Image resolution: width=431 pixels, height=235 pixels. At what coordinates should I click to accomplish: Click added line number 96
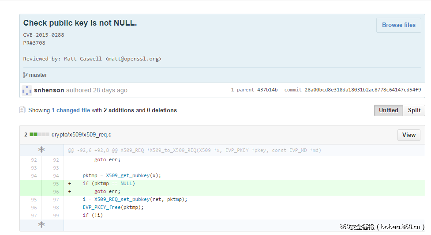coord(56,192)
